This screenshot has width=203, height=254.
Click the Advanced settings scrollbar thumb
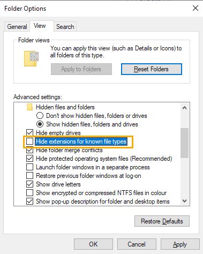coord(185,143)
